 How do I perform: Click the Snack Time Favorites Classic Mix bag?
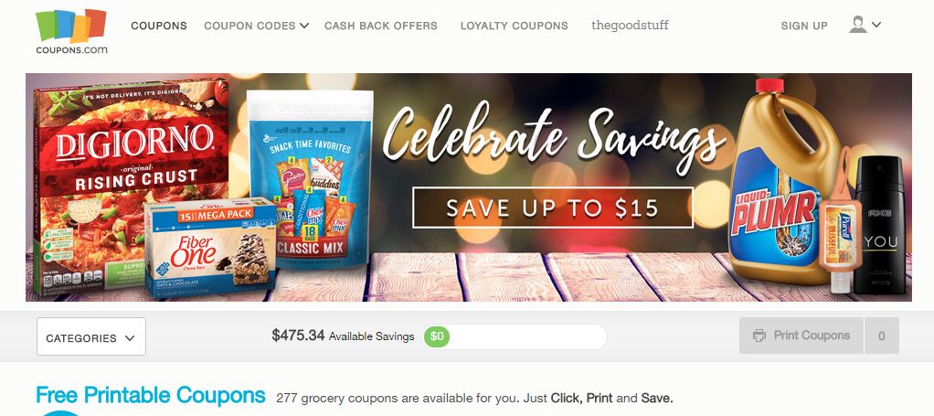[310, 179]
